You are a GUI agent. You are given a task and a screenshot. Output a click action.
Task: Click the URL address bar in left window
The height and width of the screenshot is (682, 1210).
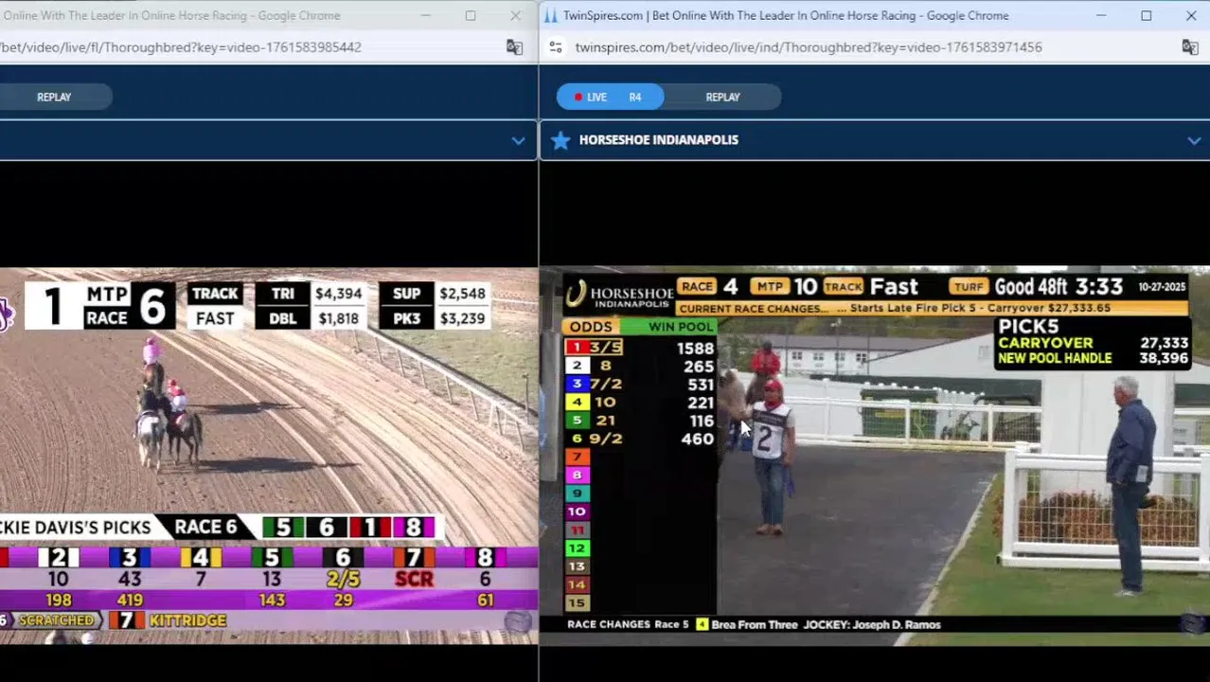click(x=180, y=46)
